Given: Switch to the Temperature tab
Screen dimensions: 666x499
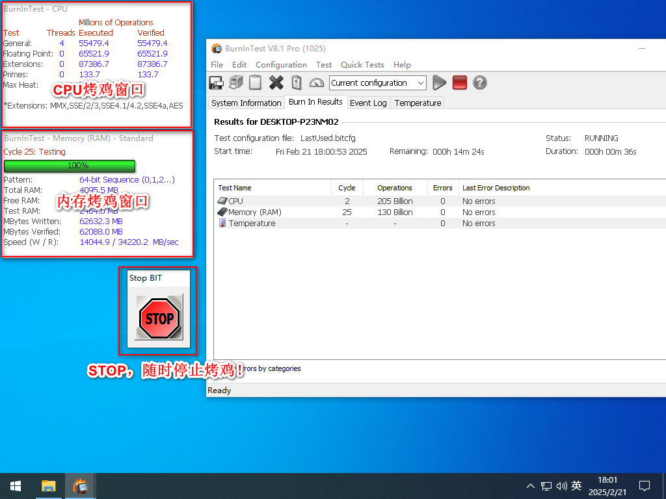Looking at the screenshot, I should 418,103.
